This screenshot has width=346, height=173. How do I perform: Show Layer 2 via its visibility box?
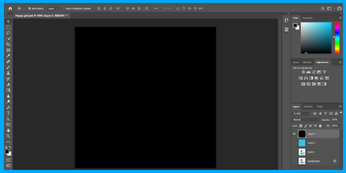coord(294,143)
